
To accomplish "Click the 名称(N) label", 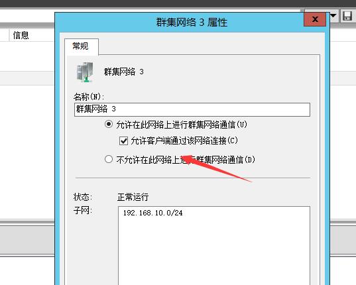I will point(89,97).
